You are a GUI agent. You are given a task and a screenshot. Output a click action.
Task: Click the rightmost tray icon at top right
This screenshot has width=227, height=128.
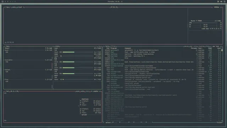pos(225,1)
